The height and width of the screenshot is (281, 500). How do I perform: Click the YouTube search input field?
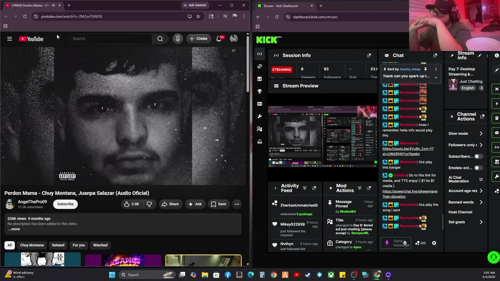click(110, 39)
